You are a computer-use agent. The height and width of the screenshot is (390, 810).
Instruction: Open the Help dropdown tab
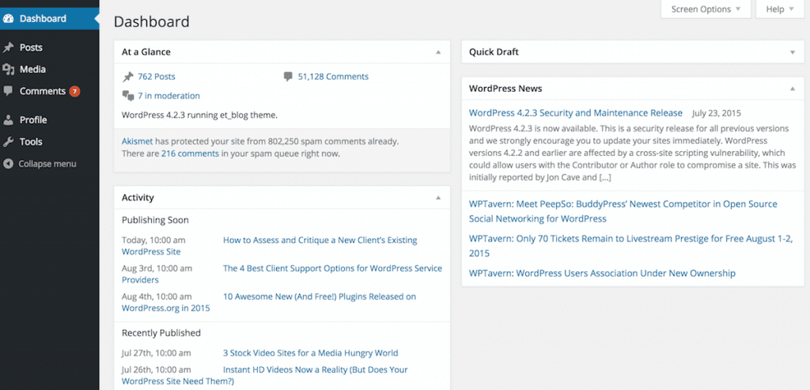point(780,9)
